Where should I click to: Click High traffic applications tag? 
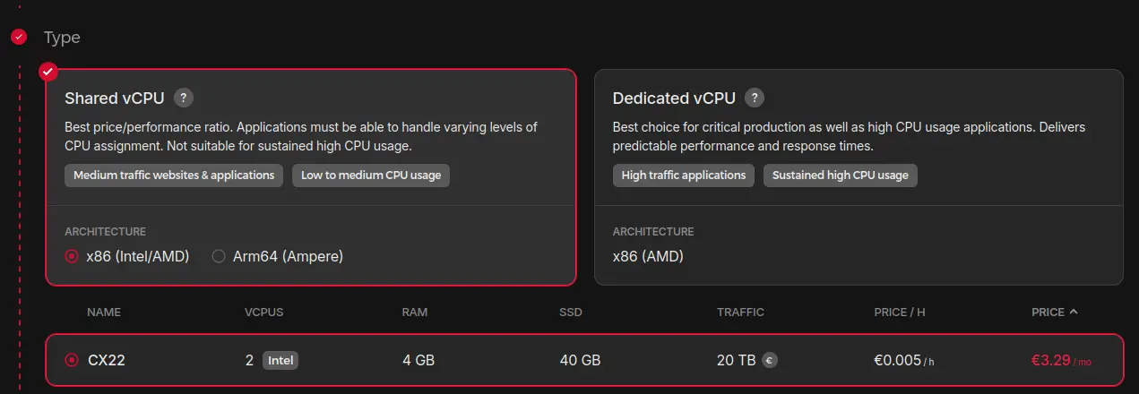(x=684, y=176)
